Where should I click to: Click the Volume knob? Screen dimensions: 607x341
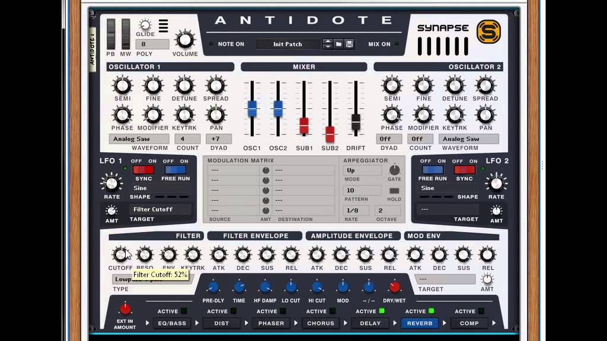[x=185, y=40]
